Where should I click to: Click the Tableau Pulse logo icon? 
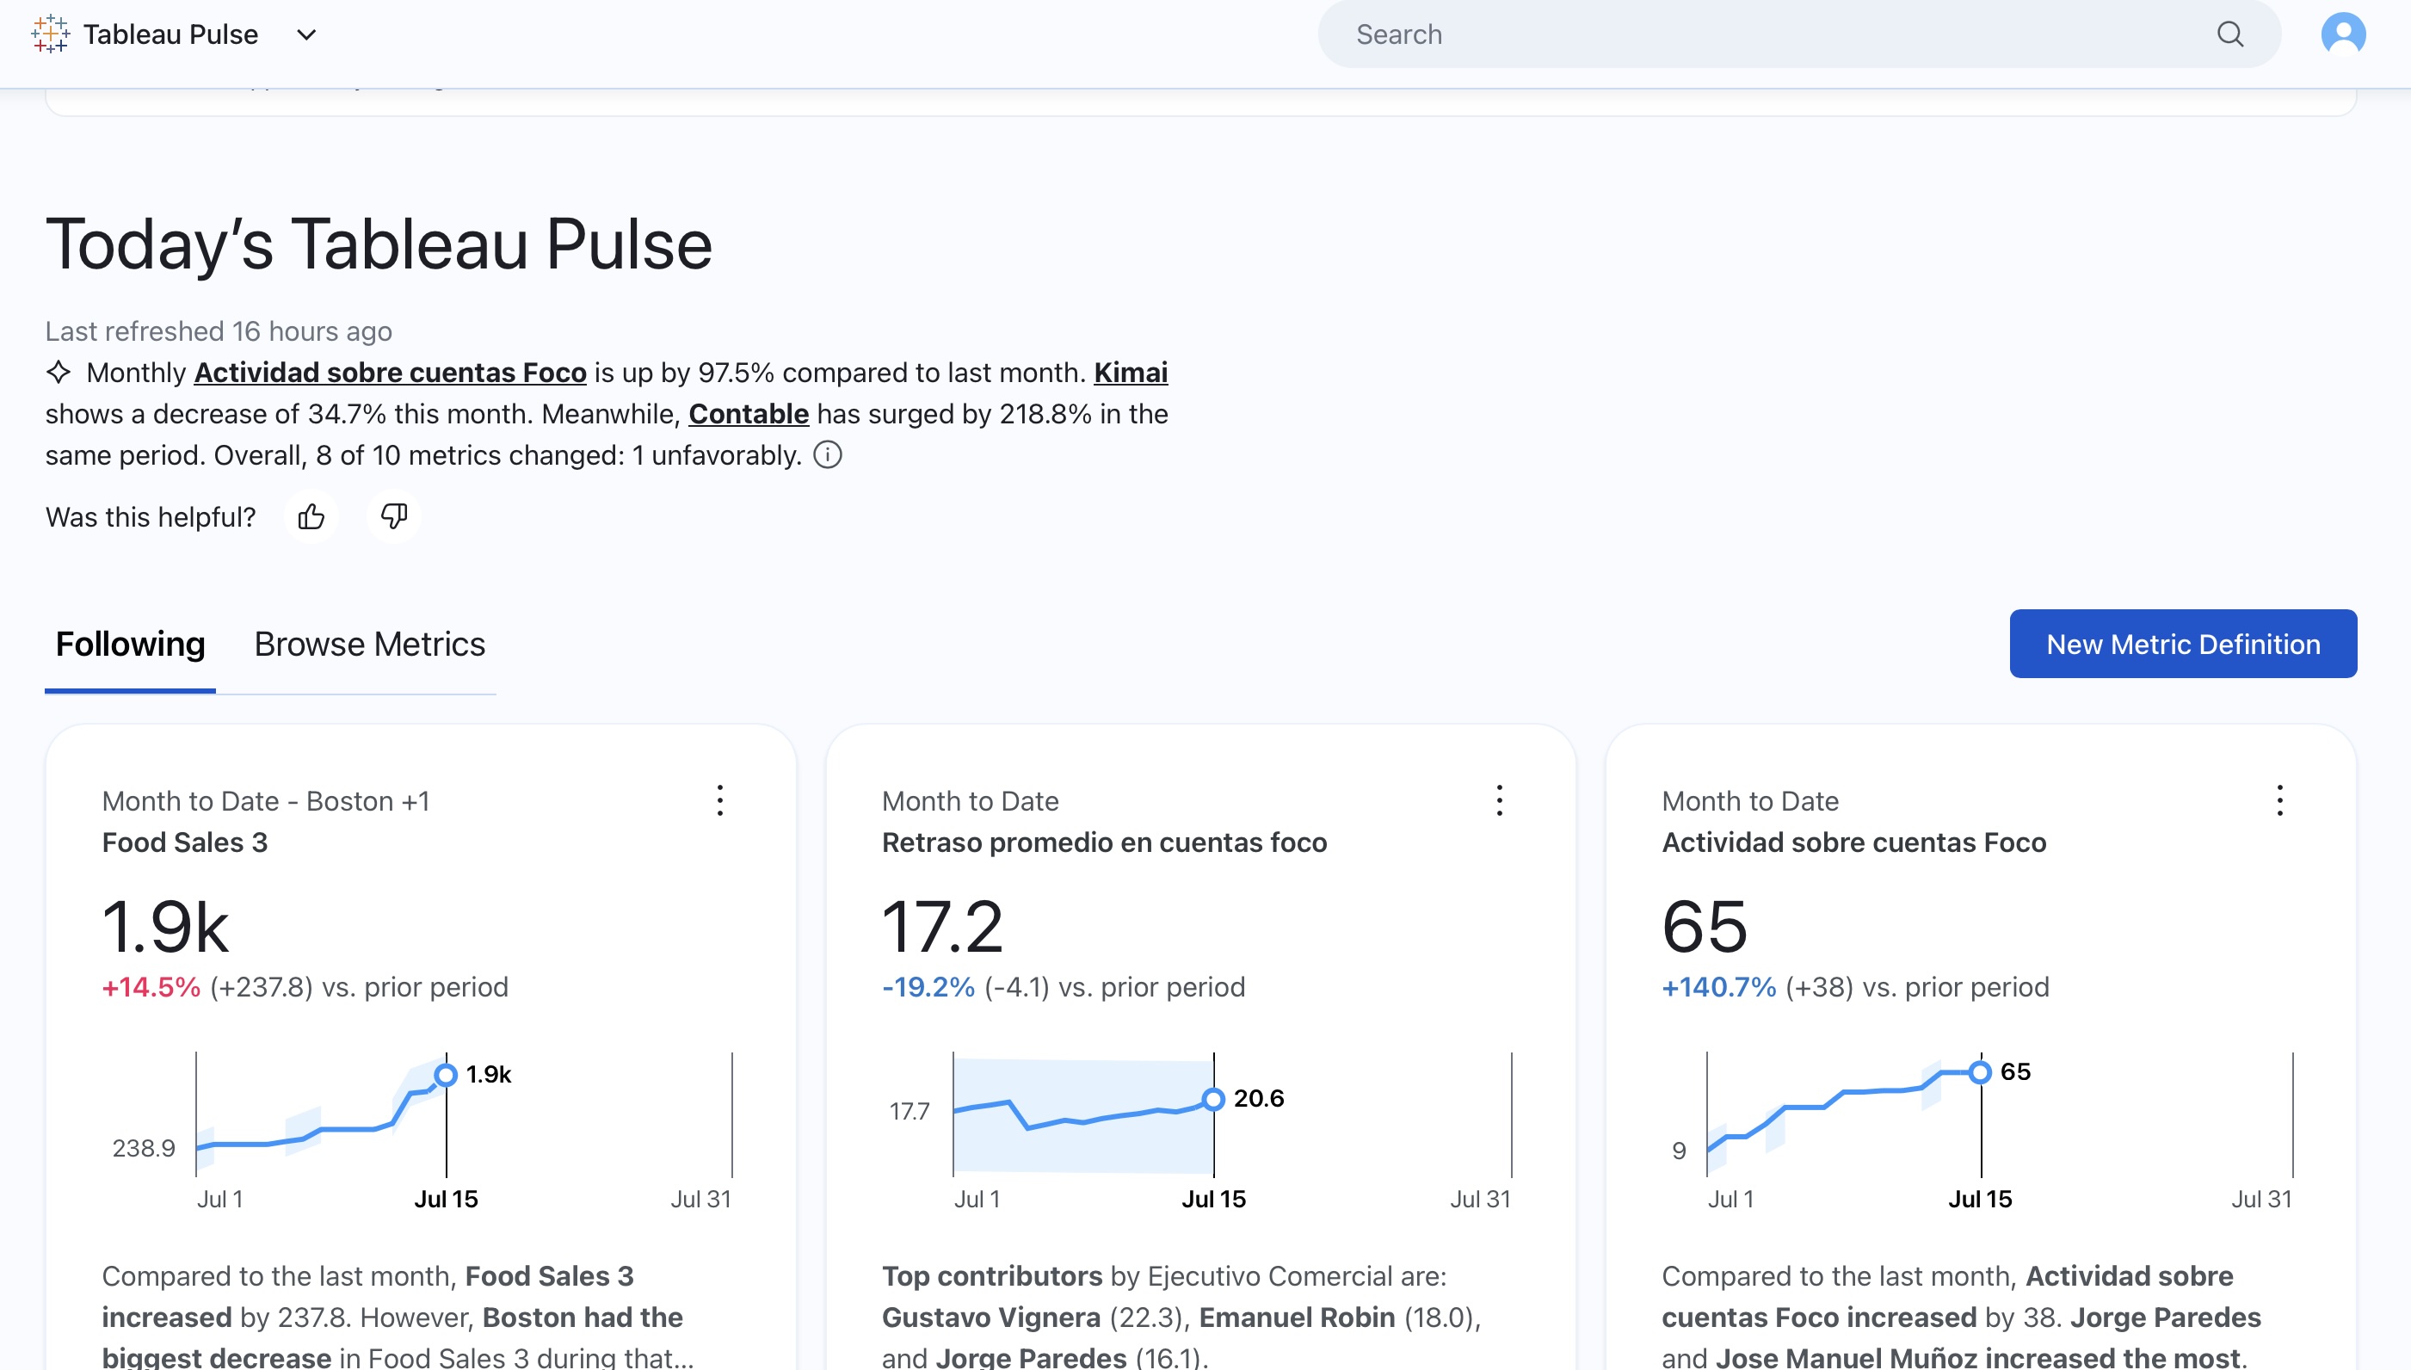pyautogui.click(x=50, y=34)
